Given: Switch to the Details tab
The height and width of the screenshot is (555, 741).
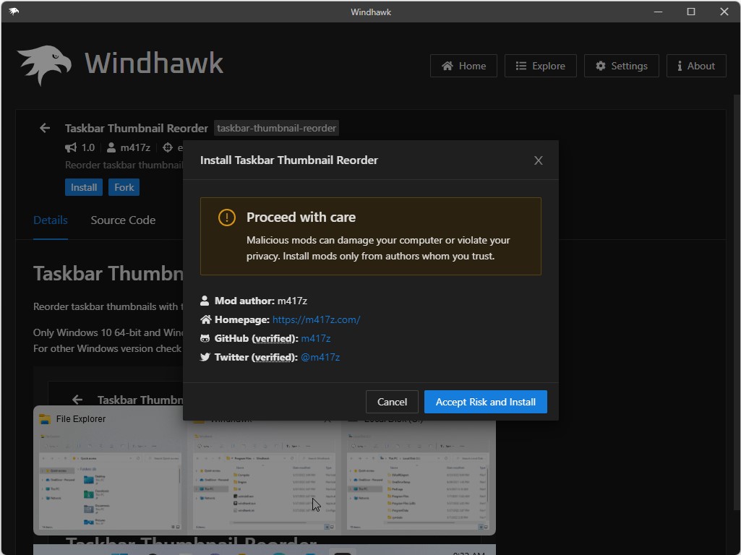Looking at the screenshot, I should pos(51,220).
